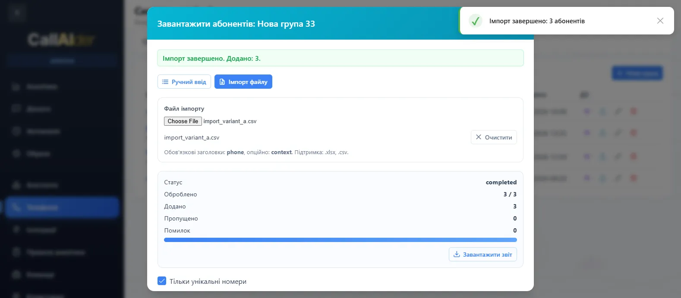Click the "Choose File" button
The image size is (681, 298).
tap(183, 121)
